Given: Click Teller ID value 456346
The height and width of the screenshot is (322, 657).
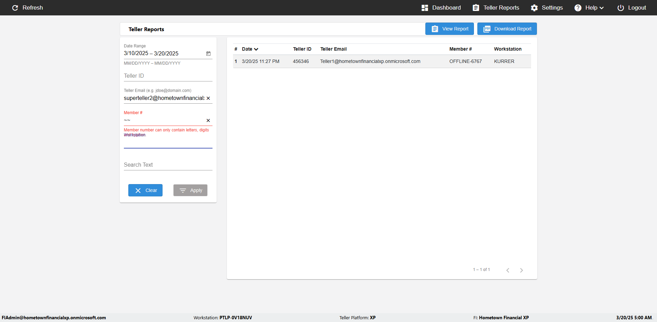Looking at the screenshot, I should coord(301,62).
